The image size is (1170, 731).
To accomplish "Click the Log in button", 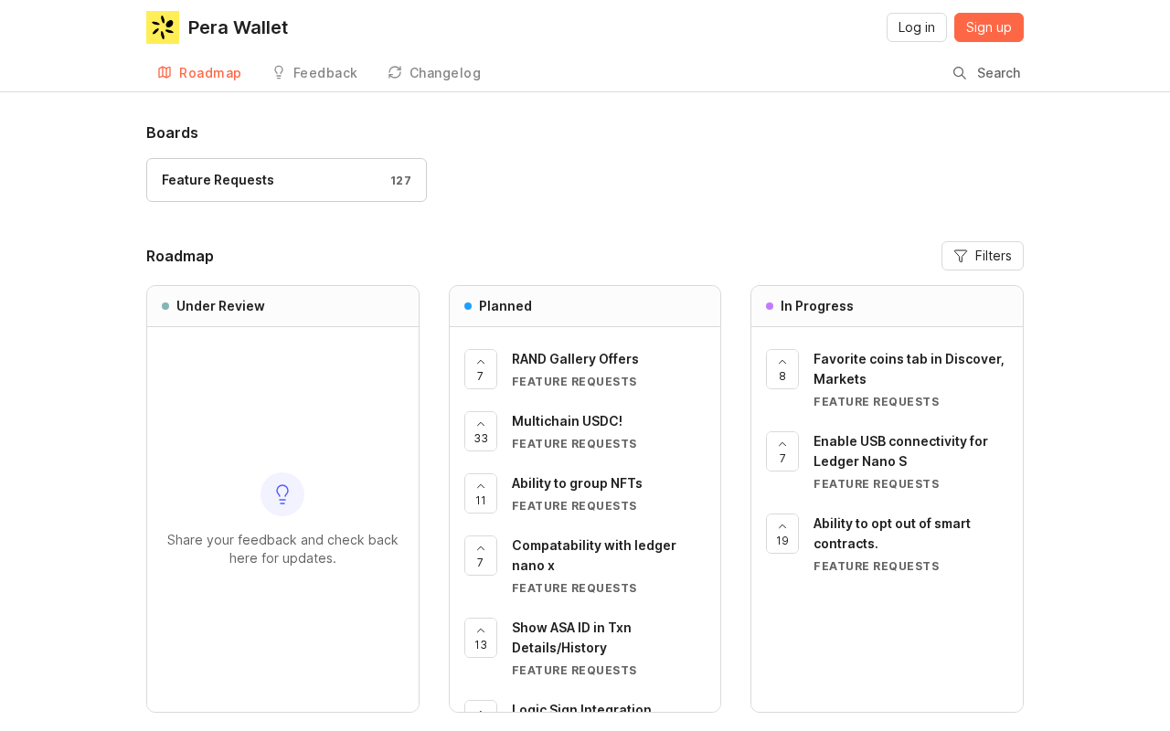I will [917, 27].
